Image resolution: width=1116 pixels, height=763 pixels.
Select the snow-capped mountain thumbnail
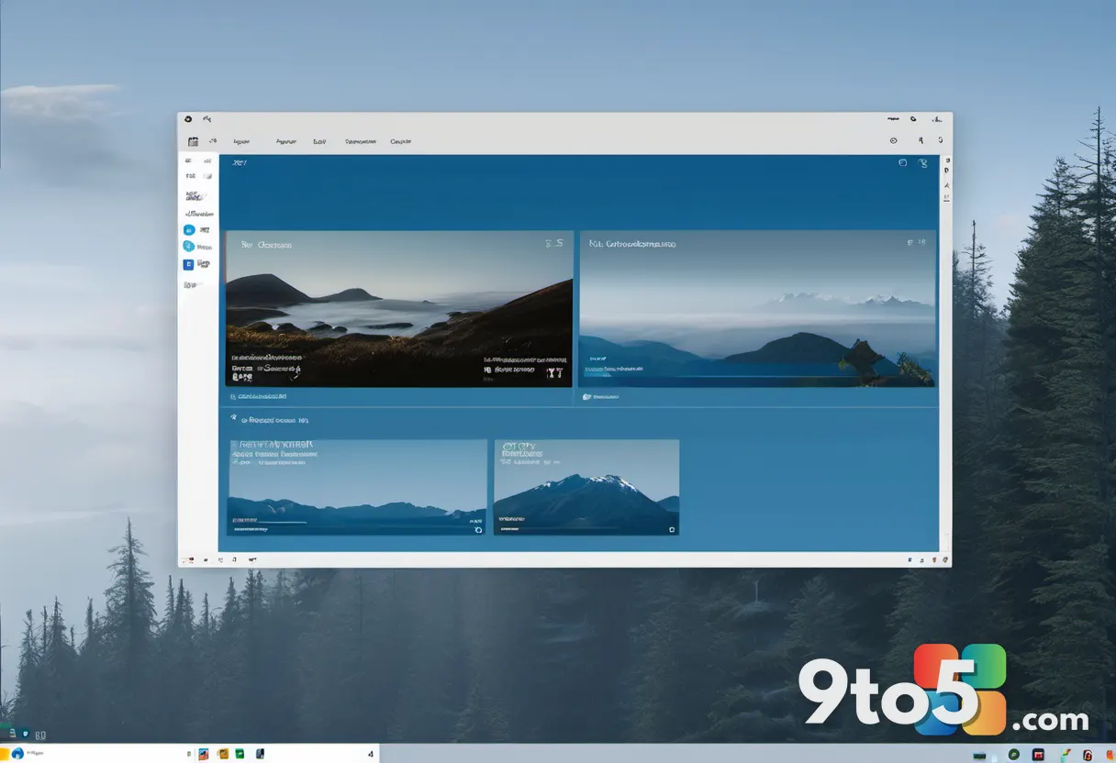586,487
